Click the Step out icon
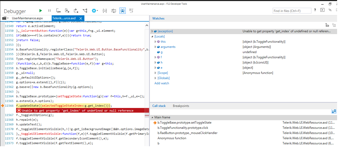This screenshot has height=147, width=348. tap(76, 11)
